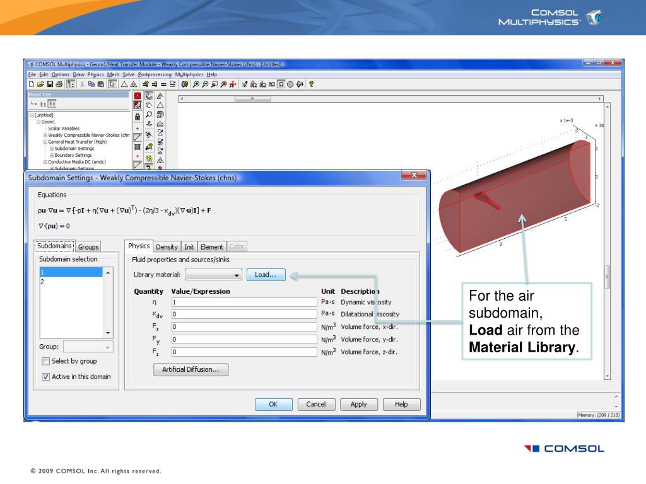
Task: Collapse Conductive Media DC (emdc) node
Action: point(45,162)
